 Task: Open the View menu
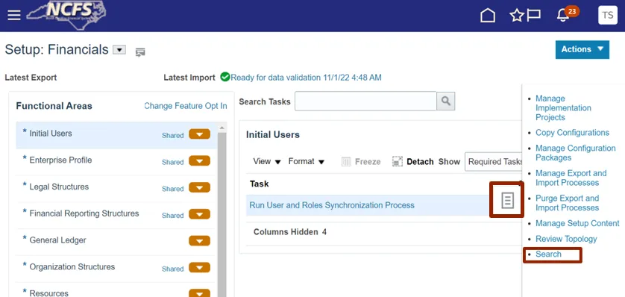pyautogui.click(x=267, y=161)
